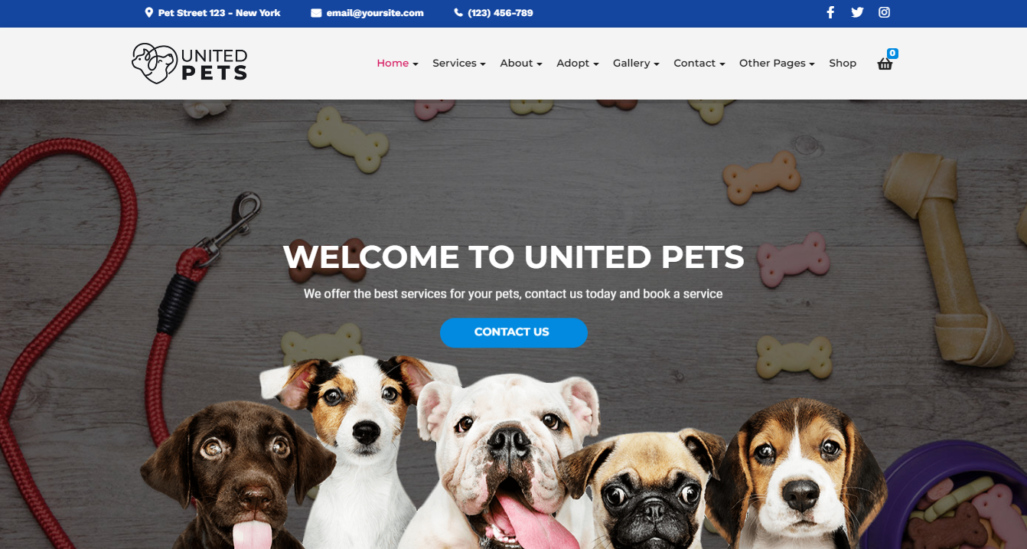Viewport: 1027px width, 549px height.
Task: Click the United Pets logo
Action: (x=190, y=64)
